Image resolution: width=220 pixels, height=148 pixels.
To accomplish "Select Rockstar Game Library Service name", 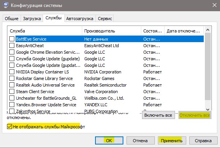I will [x=44, y=78].
